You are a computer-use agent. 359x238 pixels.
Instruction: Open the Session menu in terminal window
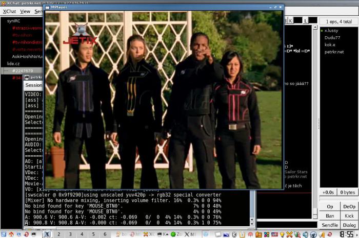tap(34, 85)
